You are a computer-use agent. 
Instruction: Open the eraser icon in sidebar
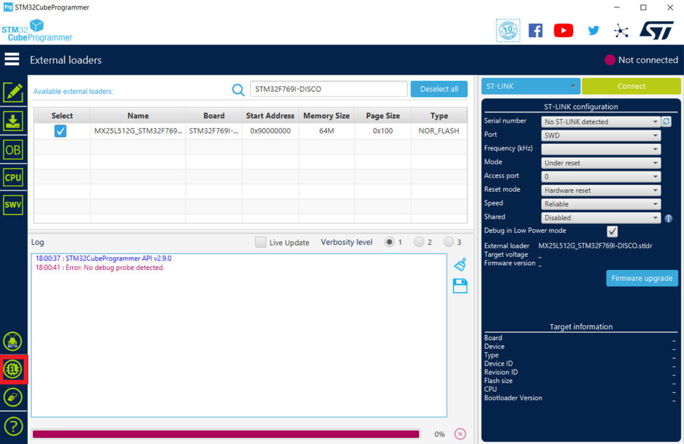pos(12,397)
